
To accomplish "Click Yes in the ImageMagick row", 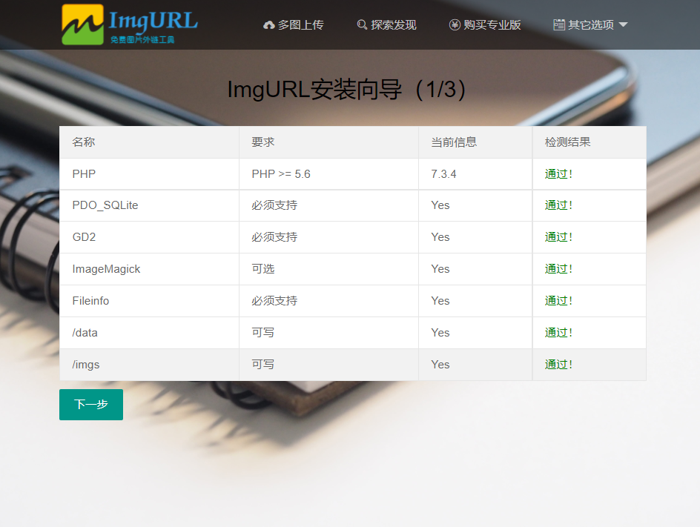I will (x=440, y=269).
